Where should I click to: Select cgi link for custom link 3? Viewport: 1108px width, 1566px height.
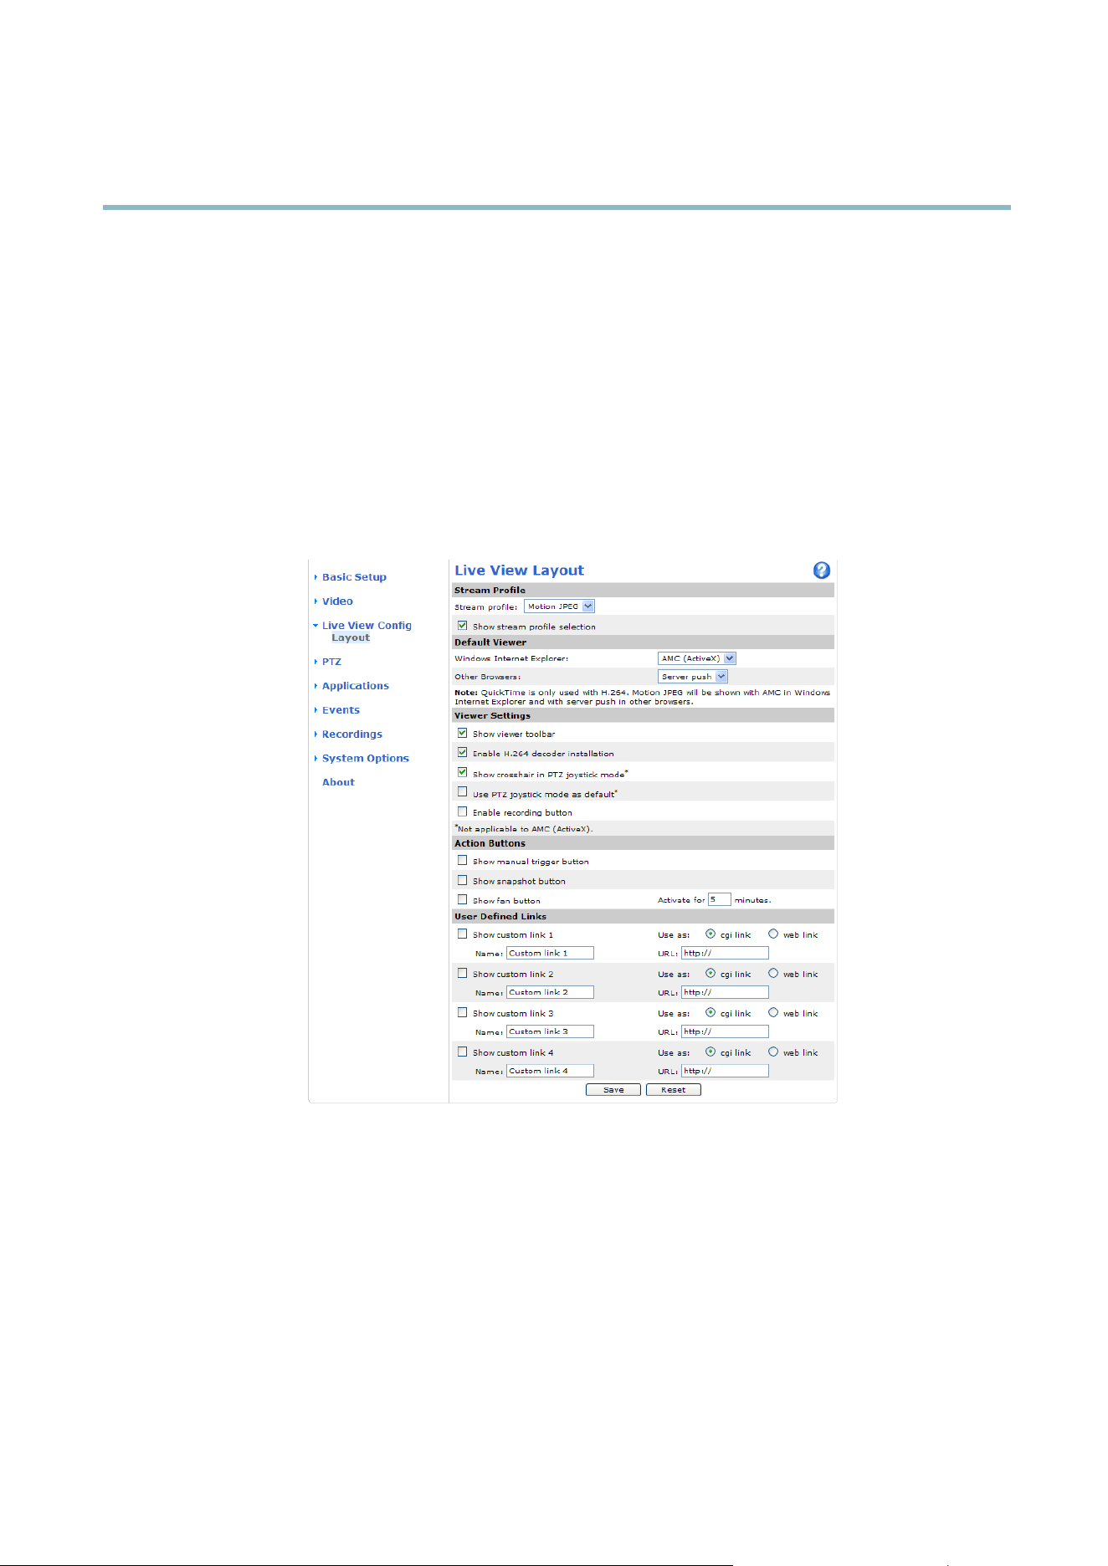(x=710, y=1012)
